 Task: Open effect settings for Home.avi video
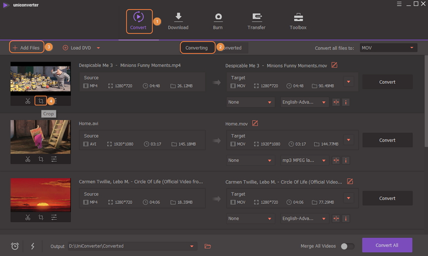(54, 159)
